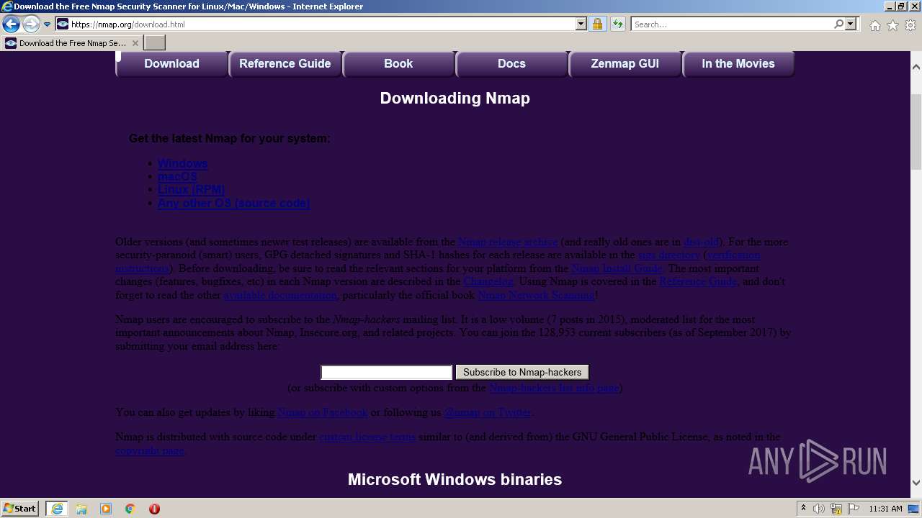Click the Internet Explorer taskbar icon
Screen dimensions: 922x518
[x=56, y=509]
